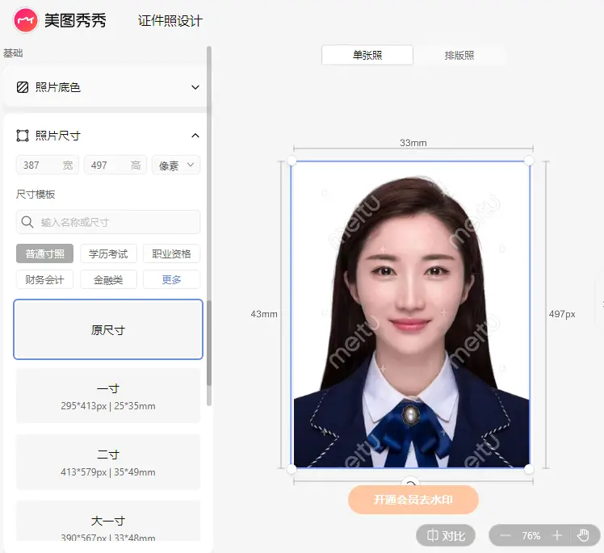This screenshot has height=553, width=604.
Task: Select the 职业资格 category
Action: (171, 253)
